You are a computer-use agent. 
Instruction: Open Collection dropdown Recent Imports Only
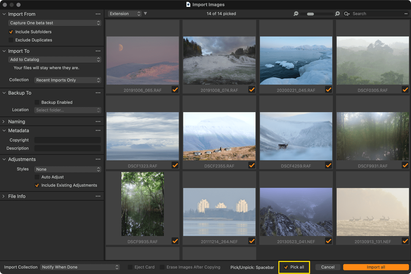pos(68,80)
